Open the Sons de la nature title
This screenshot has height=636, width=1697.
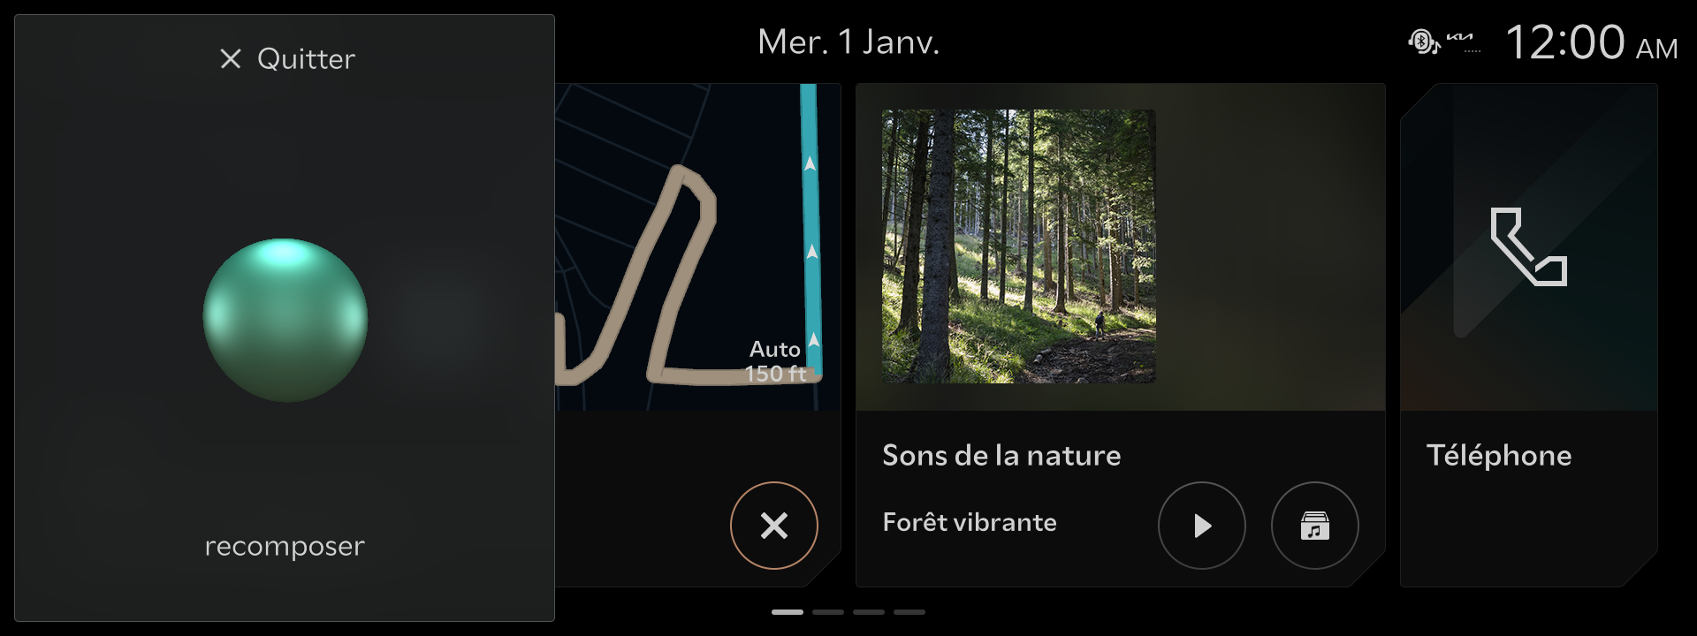tap(1001, 455)
